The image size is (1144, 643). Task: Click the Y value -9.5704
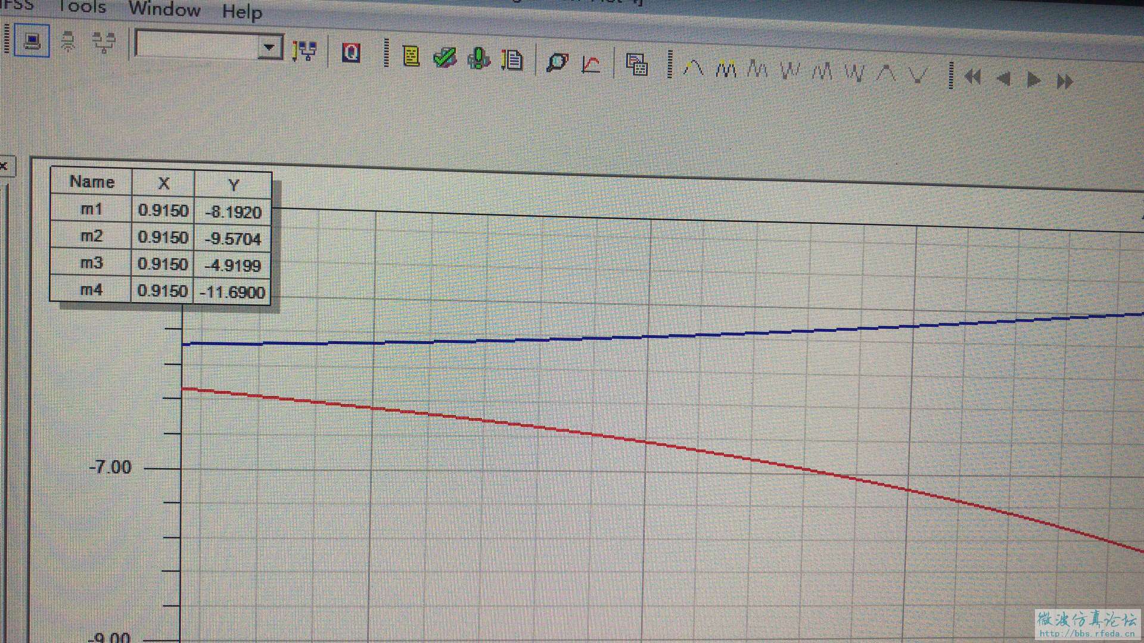tap(233, 239)
